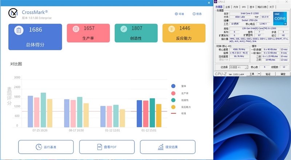Click 运行基准 run benchmark button

(46, 147)
